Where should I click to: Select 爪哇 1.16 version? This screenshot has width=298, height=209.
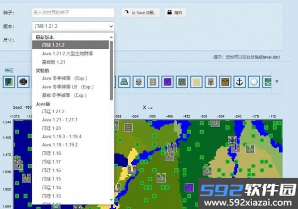pos(71,170)
